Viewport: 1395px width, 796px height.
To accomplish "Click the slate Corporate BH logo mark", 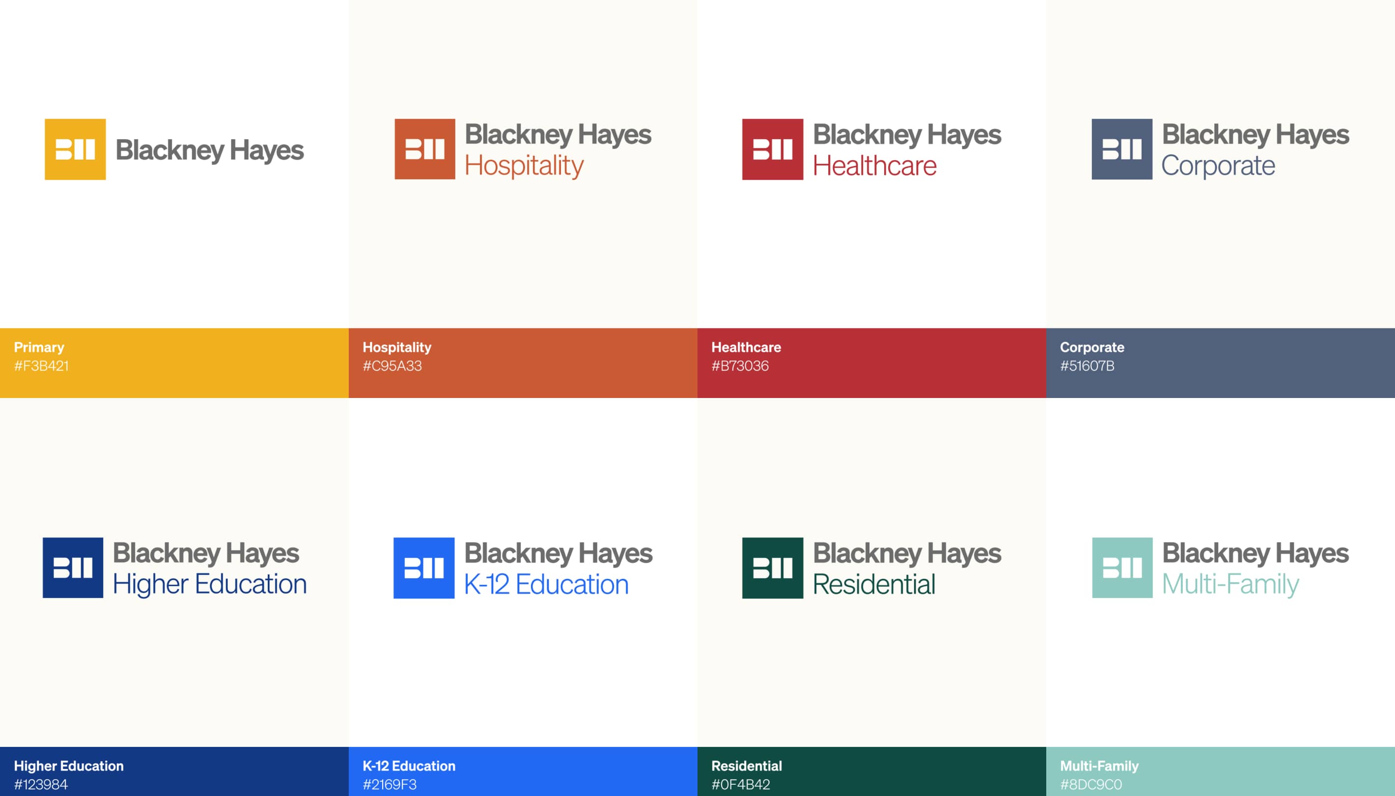I will coord(1122,149).
